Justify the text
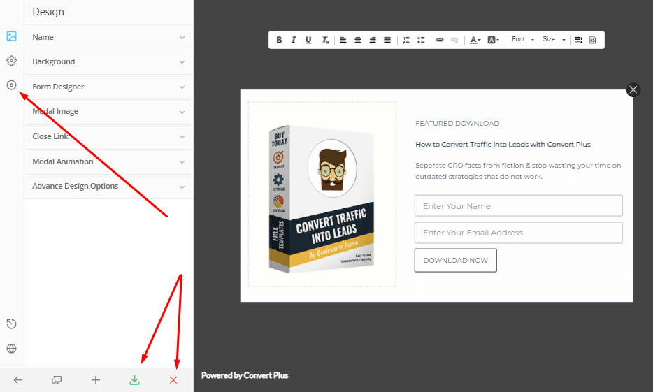Screen dimensions: 653x392 click(x=387, y=40)
